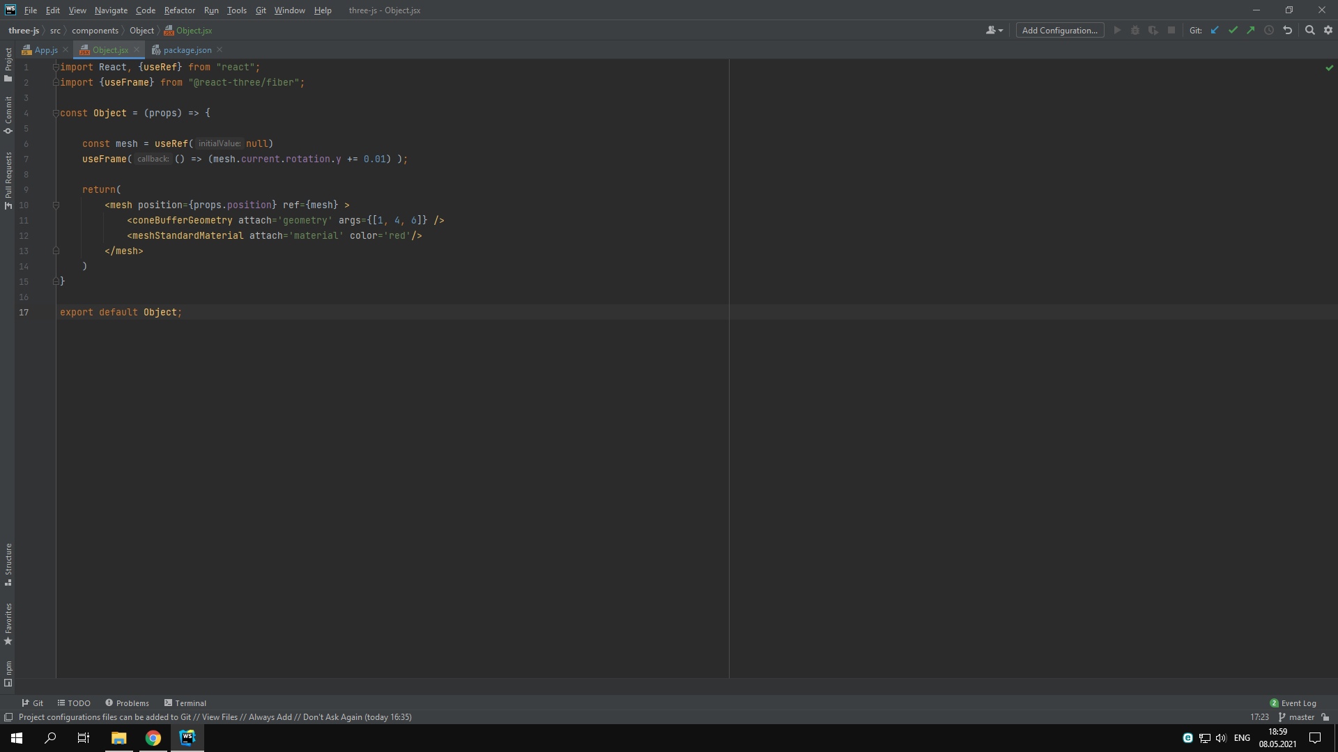
Task: Open the user account dropdown
Action: coord(994,30)
